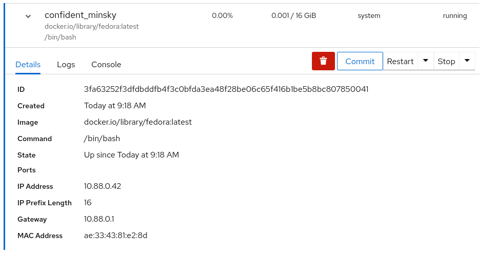484x254 pixels.
Task: Collapse the confident_minsky container row
Action: click(x=28, y=16)
